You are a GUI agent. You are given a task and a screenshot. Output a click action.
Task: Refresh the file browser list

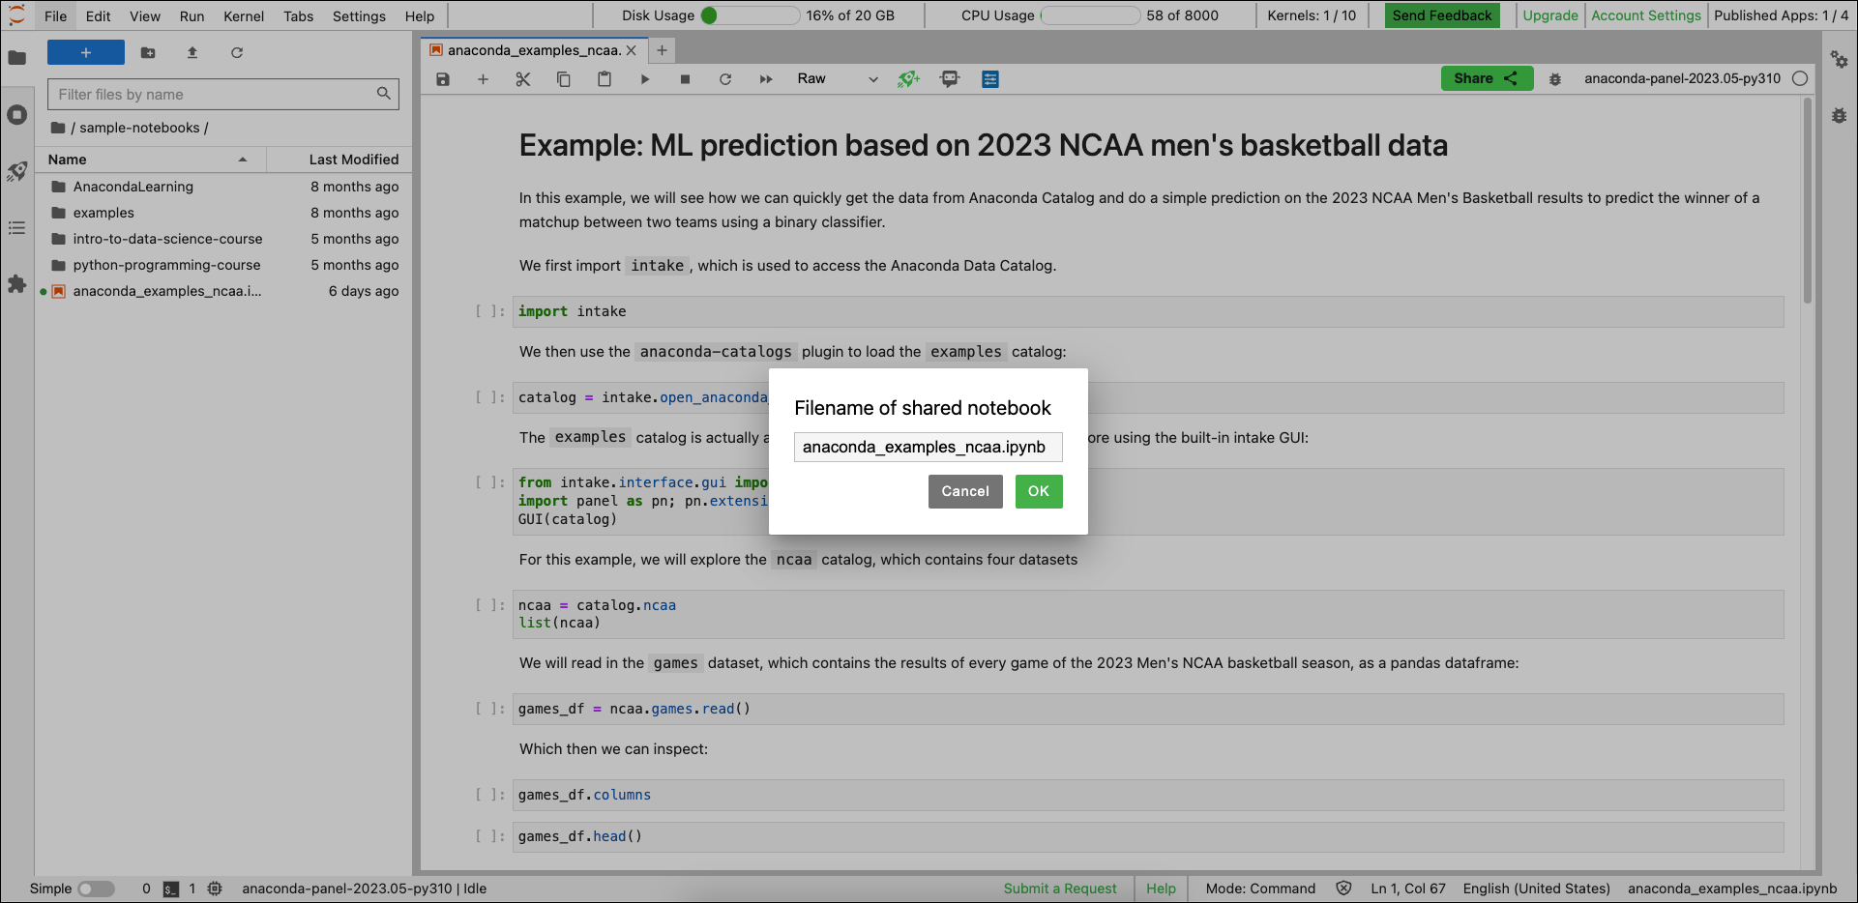[237, 53]
